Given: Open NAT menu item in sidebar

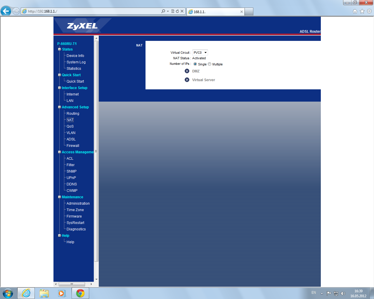Looking at the screenshot, I should coord(70,120).
